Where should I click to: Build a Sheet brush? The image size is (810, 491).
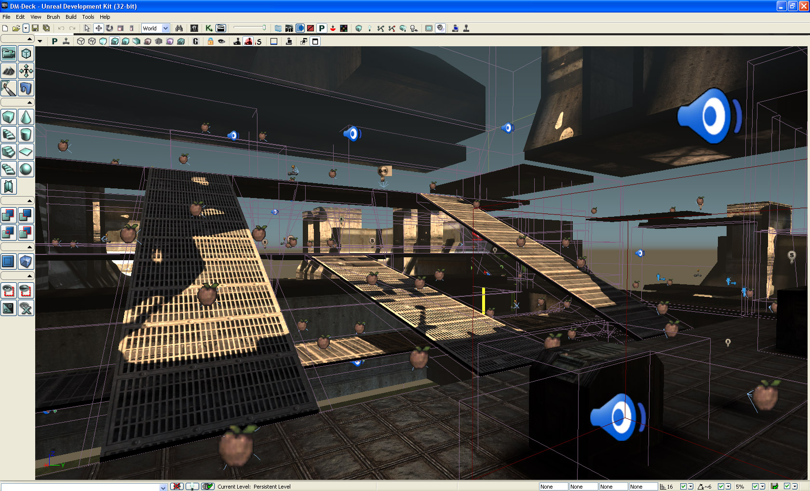[26, 152]
